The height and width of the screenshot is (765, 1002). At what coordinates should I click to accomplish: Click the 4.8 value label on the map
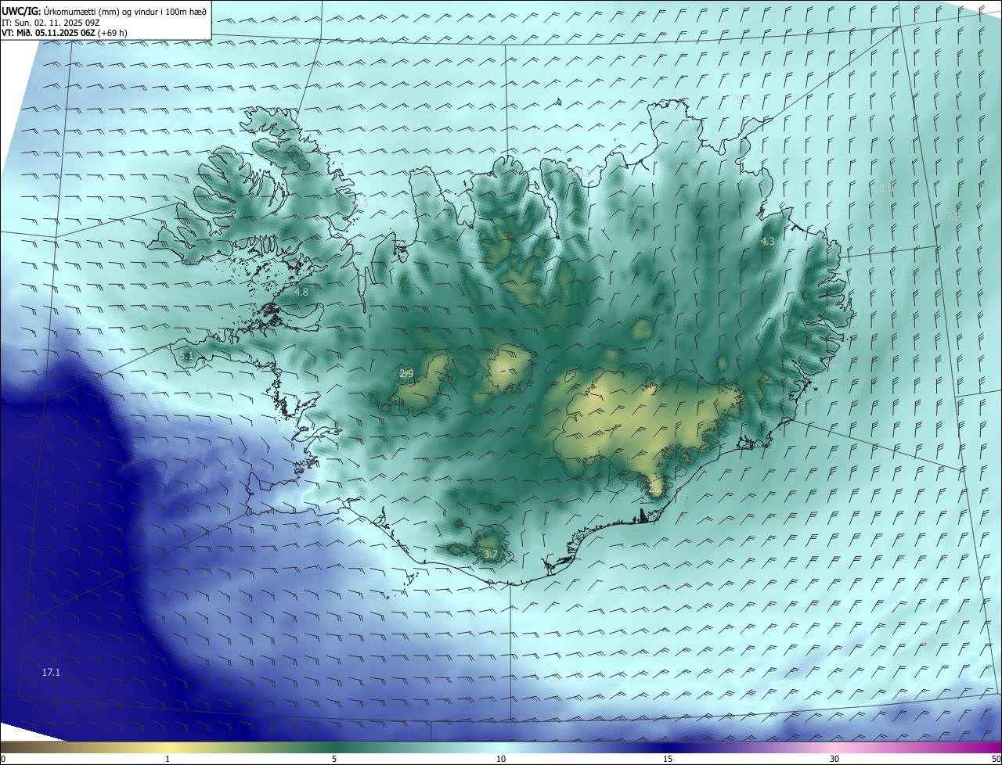pos(301,292)
